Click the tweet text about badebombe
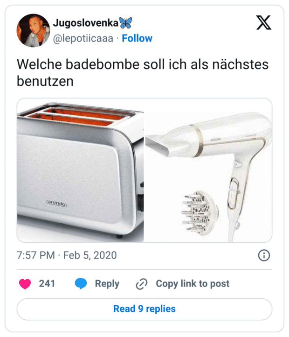 tap(143, 72)
